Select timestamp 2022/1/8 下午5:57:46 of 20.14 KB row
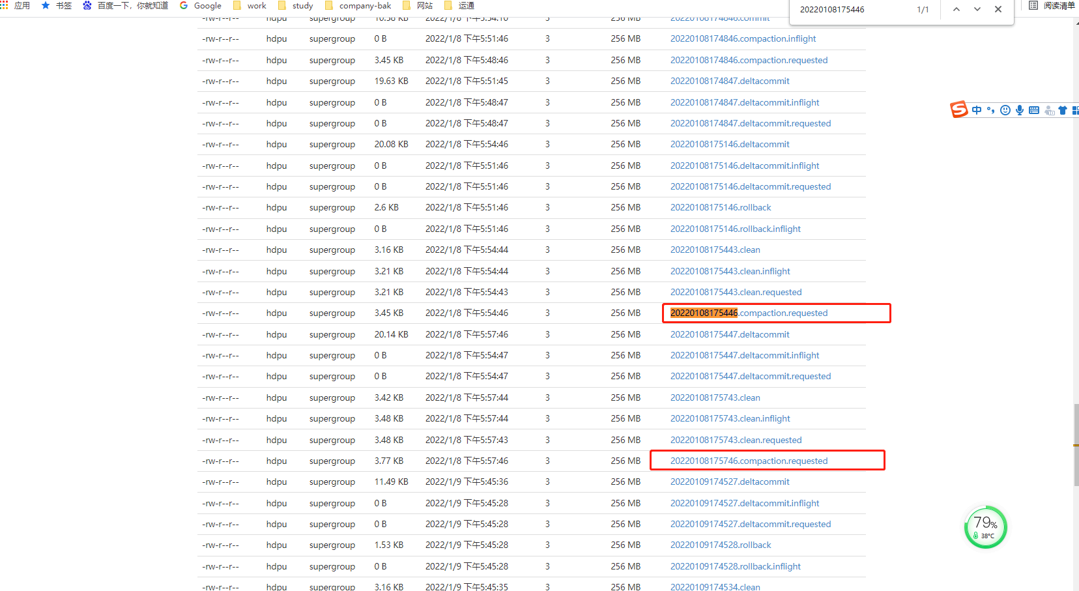Screen dimensions: 1079x591 point(467,334)
